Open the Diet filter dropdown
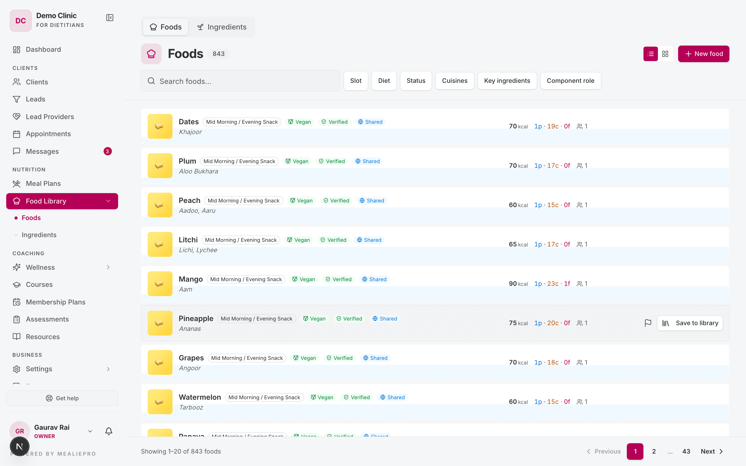The width and height of the screenshot is (746, 466). coord(384,81)
